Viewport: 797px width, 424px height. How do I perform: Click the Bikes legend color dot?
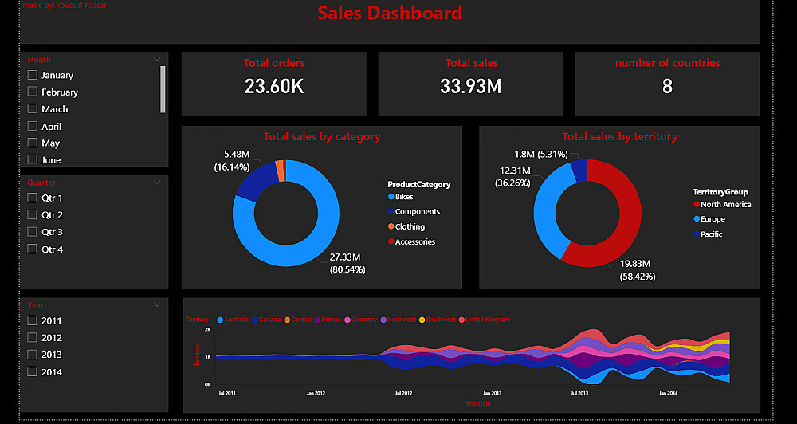[x=391, y=197]
